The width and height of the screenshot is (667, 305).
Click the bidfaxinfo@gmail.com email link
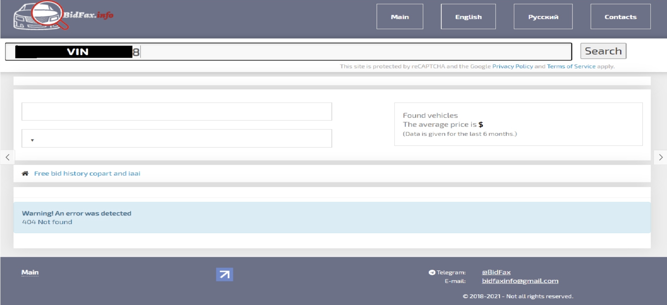tap(520, 281)
